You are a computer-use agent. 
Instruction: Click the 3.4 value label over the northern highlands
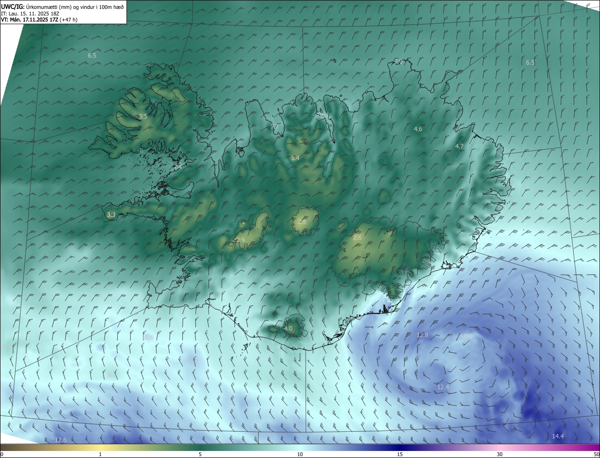tap(295, 158)
